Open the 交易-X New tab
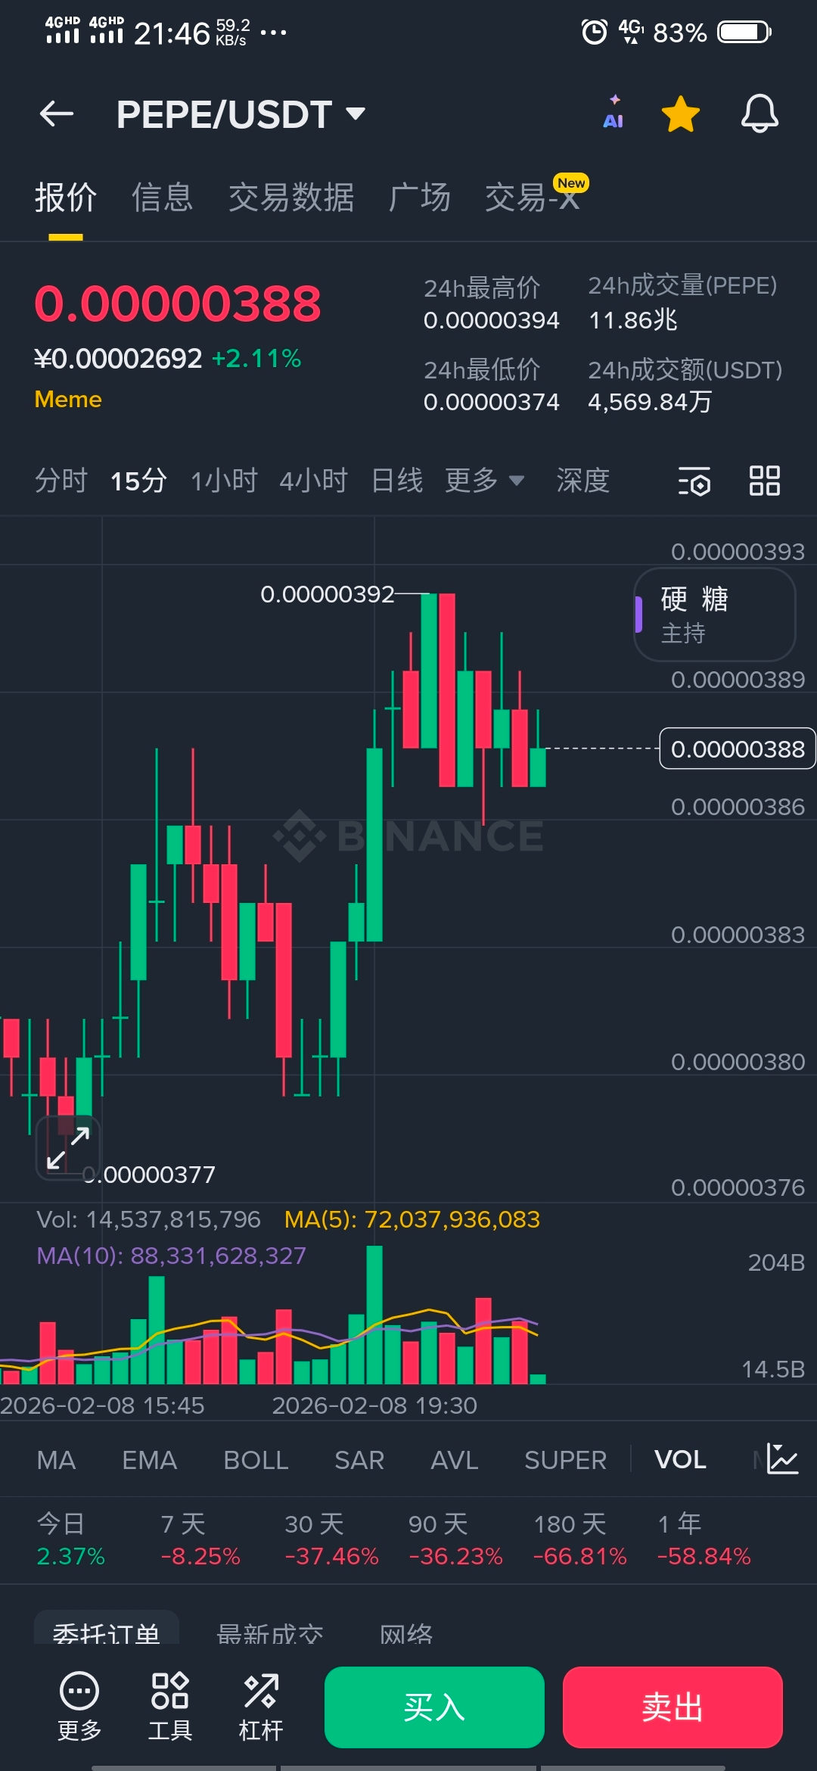The height and width of the screenshot is (1771, 817). [x=536, y=195]
